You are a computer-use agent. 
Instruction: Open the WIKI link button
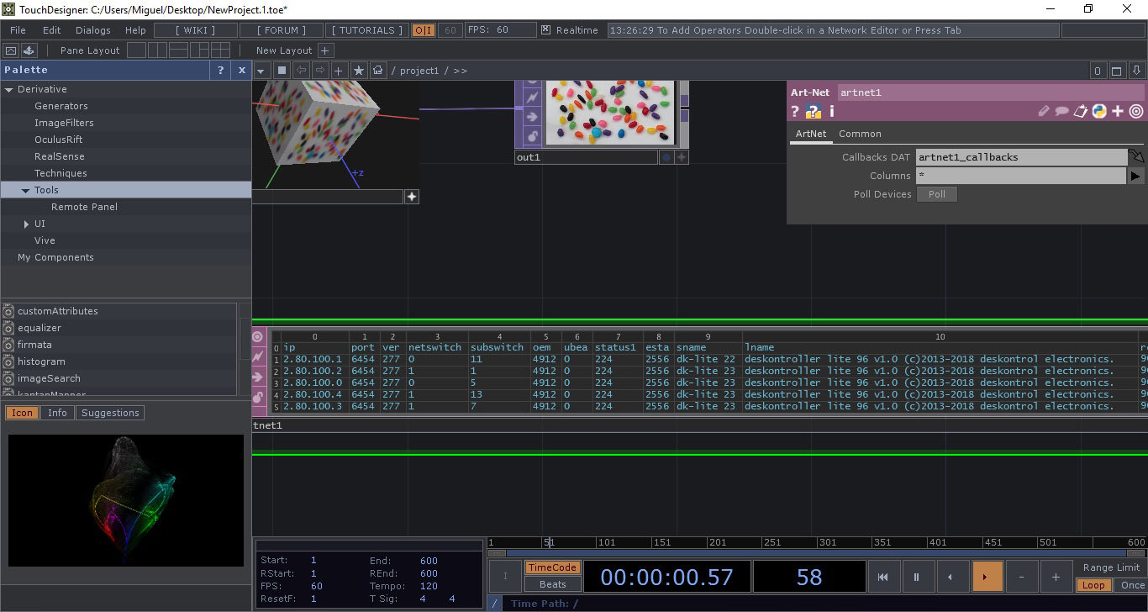point(195,29)
